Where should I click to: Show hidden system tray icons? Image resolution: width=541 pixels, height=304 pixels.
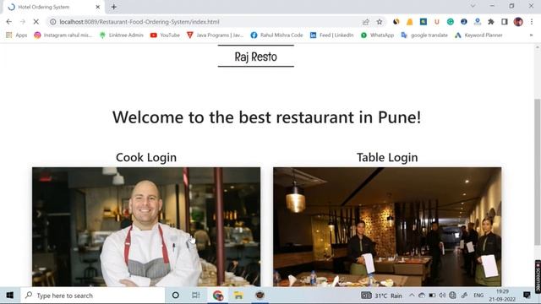point(412,296)
